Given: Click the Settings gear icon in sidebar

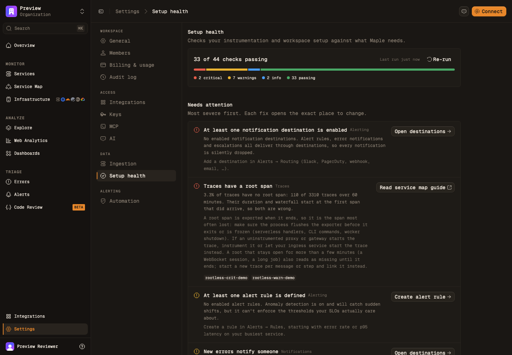Looking at the screenshot, I should tap(9, 329).
